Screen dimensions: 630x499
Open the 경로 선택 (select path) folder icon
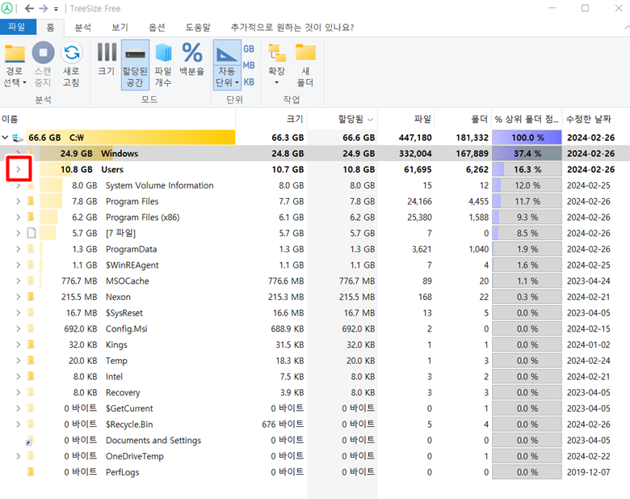coord(15,53)
